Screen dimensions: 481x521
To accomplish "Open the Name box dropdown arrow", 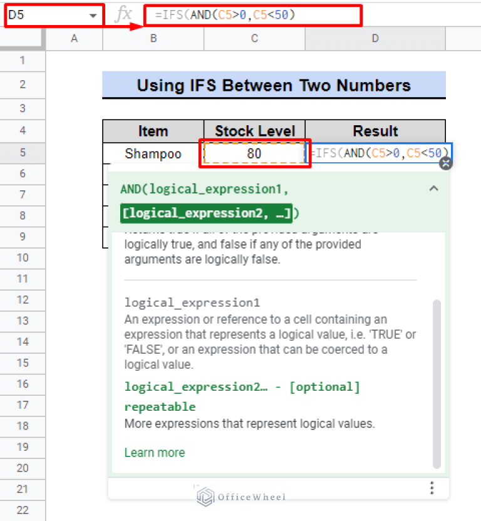I will pos(93,15).
